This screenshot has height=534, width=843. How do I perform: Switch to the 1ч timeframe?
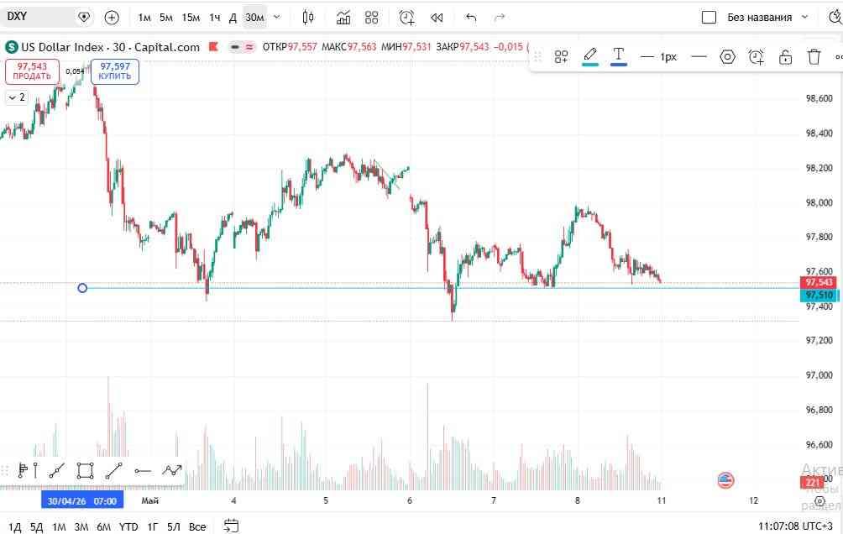coord(214,17)
